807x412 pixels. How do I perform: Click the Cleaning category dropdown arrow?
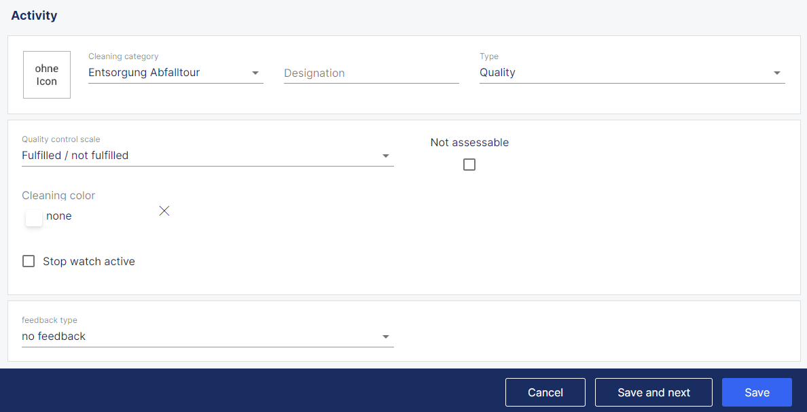255,73
